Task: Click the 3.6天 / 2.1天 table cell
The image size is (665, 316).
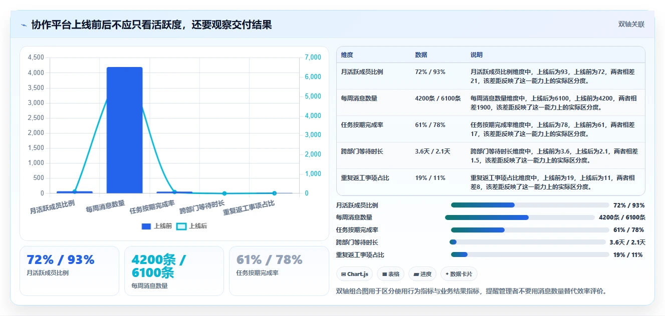Action: point(432,151)
